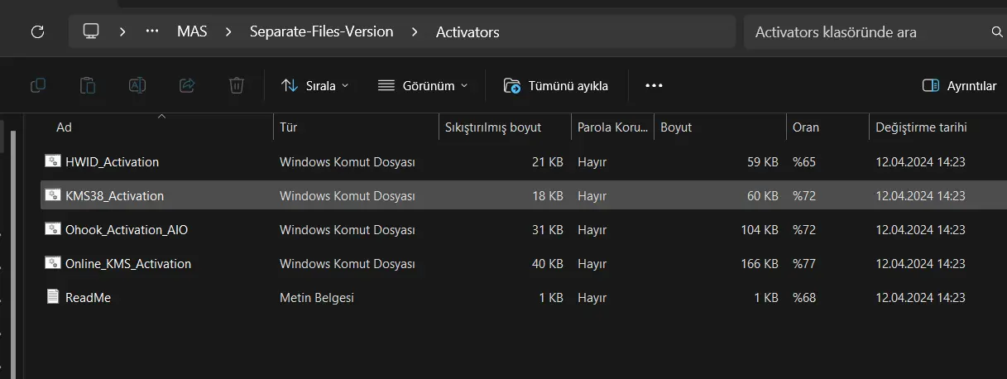Click the 166 KB size cell
The height and width of the screenshot is (379, 1007).
tap(760, 264)
